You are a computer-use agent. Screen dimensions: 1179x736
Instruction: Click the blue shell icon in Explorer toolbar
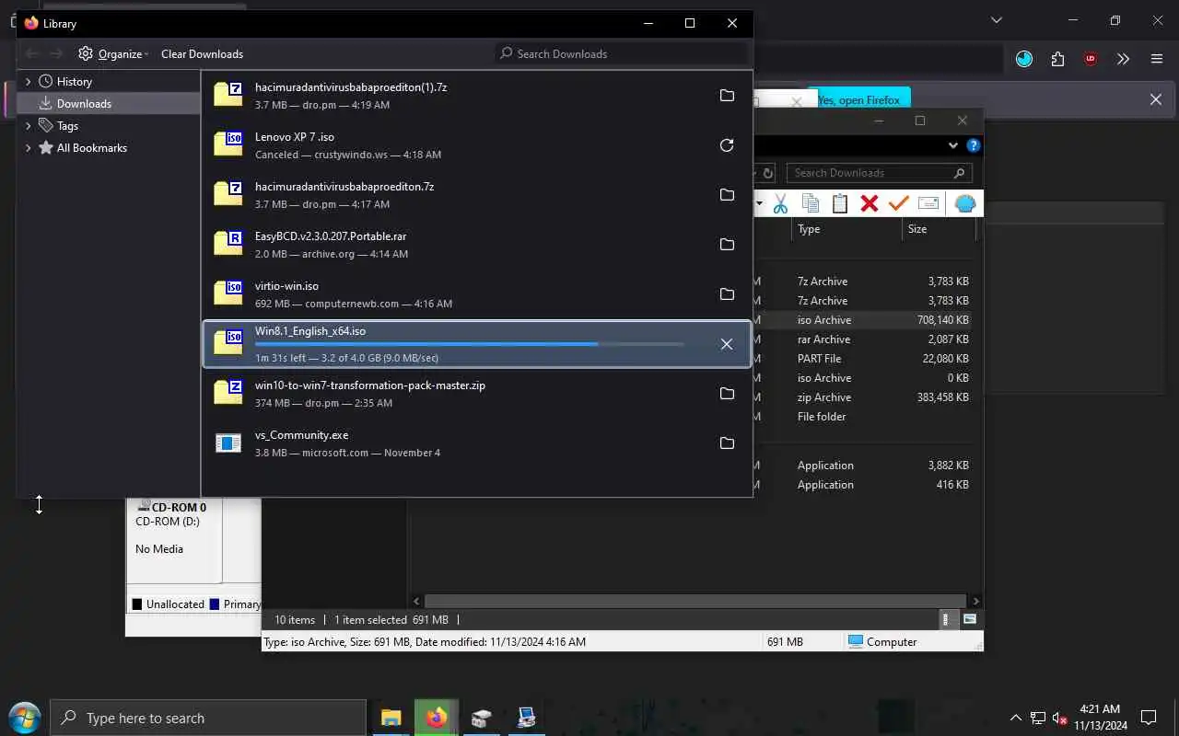pyautogui.click(x=964, y=203)
